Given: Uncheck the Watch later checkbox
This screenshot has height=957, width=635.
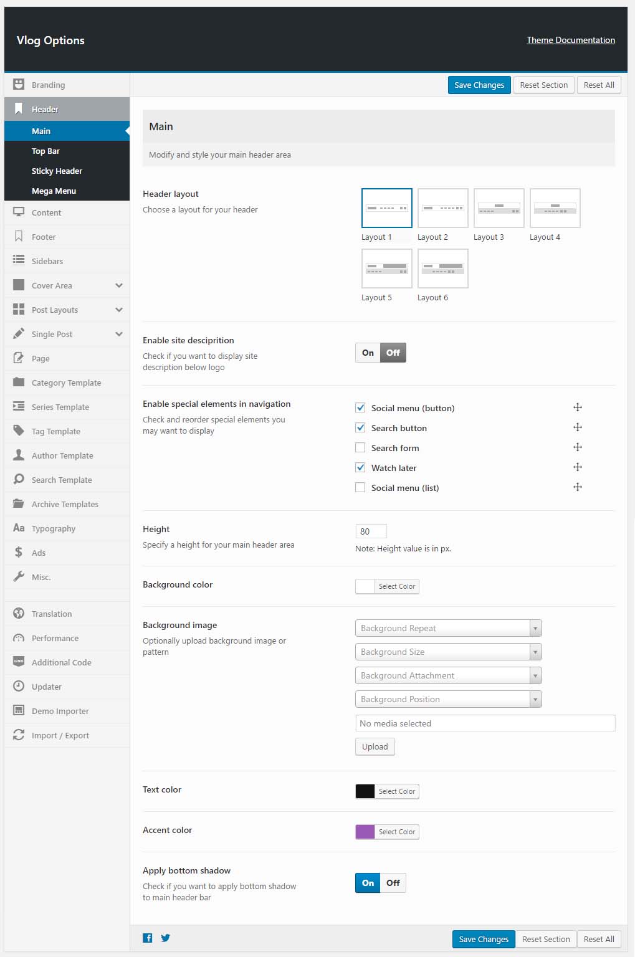Looking at the screenshot, I should (360, 467).
